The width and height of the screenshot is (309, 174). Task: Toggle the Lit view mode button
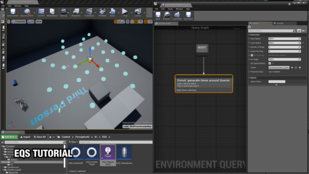[x=31, y=21]
